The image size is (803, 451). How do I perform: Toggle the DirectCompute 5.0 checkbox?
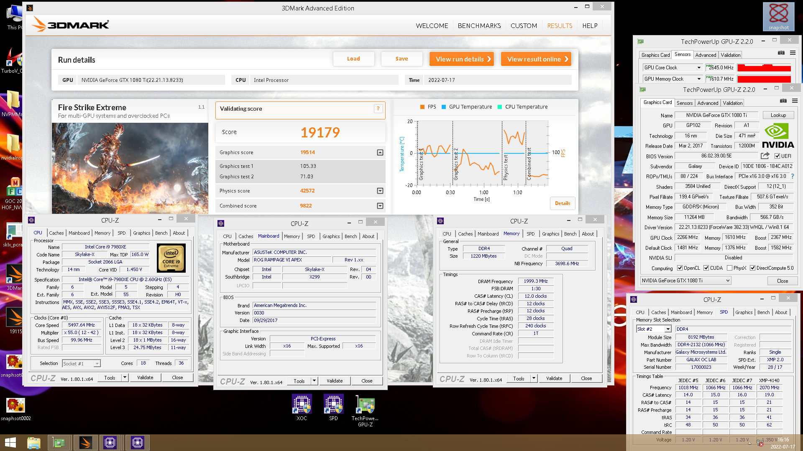pyautogui.click(x=752, y=268)
